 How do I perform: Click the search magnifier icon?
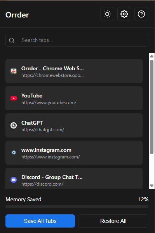coord(12,40)
